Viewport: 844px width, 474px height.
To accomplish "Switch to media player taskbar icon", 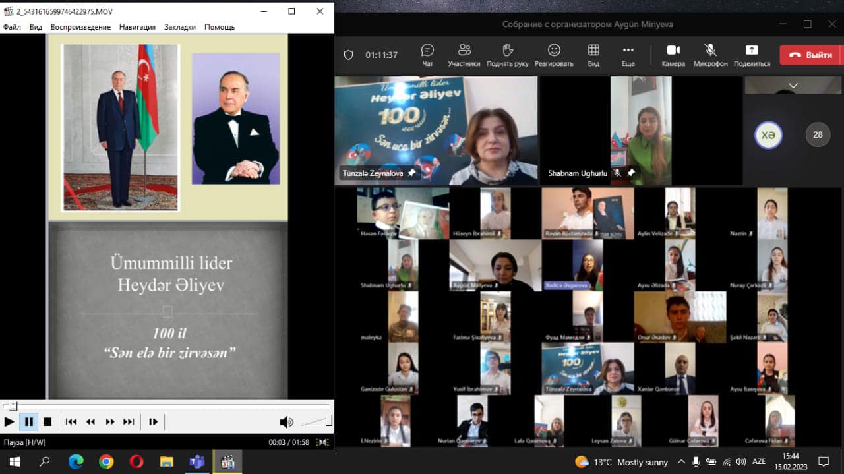I will click(x=227, y=461).
